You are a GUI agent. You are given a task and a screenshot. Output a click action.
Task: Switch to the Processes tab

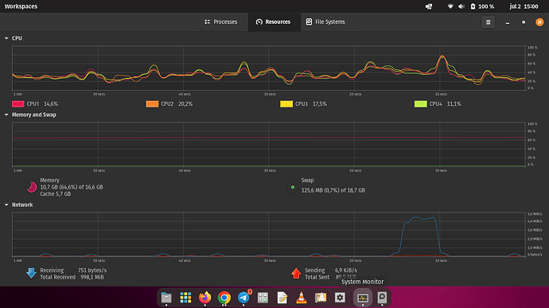click(x=221, y=21)
